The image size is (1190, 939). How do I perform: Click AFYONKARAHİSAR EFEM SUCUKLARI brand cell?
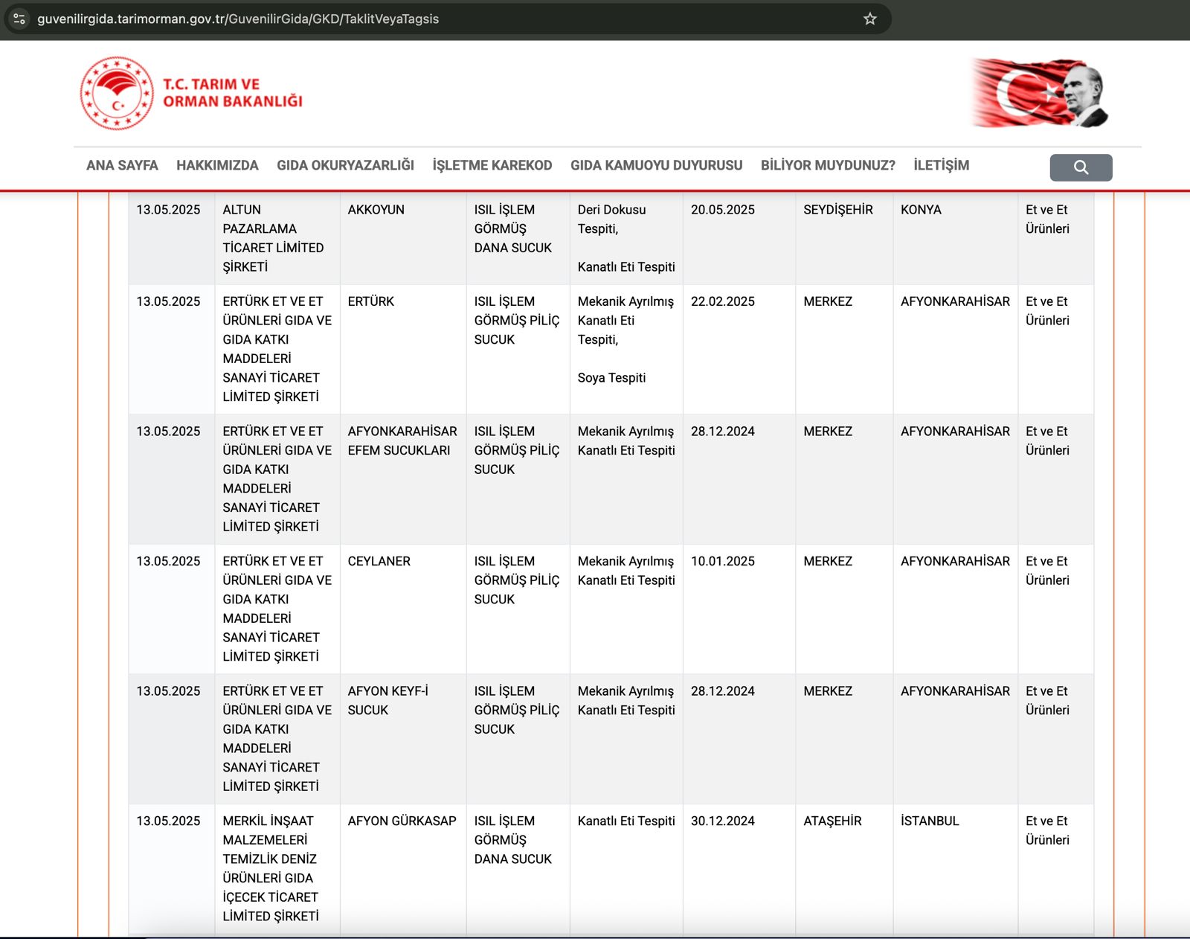coord(403,478)
